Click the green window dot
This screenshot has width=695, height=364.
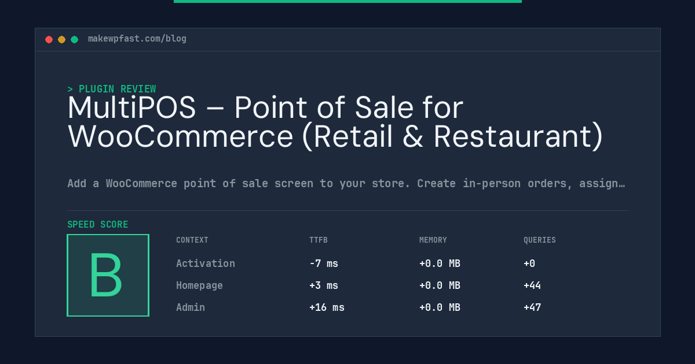74,39
